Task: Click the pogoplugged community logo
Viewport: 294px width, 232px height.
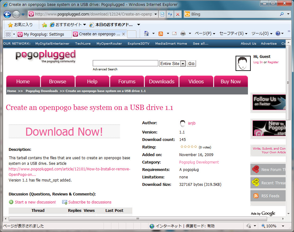Action: 45,56
